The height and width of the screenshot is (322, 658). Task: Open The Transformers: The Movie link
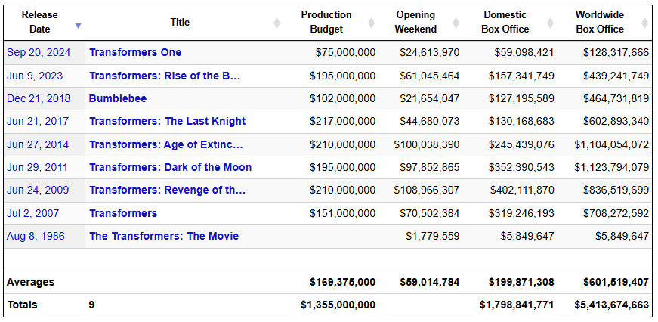tap(164, 237)
